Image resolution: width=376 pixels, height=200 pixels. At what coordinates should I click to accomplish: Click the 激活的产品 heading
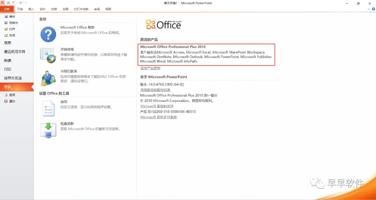[149, 40]
